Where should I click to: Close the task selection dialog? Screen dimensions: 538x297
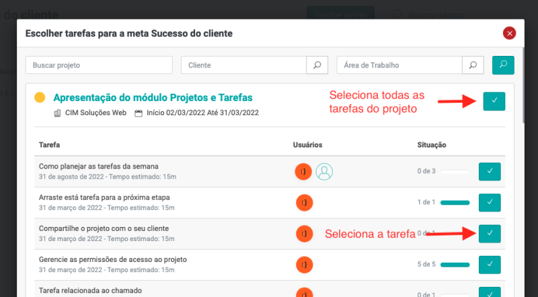coord(509,33)
